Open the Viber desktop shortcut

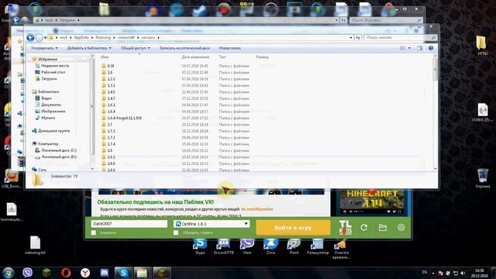[246, 246]
